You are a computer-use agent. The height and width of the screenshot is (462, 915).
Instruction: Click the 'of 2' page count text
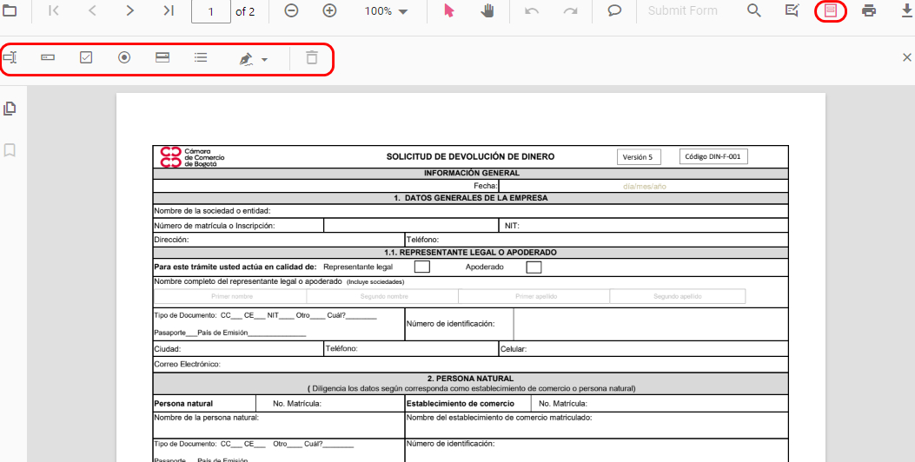coord(245,11)
